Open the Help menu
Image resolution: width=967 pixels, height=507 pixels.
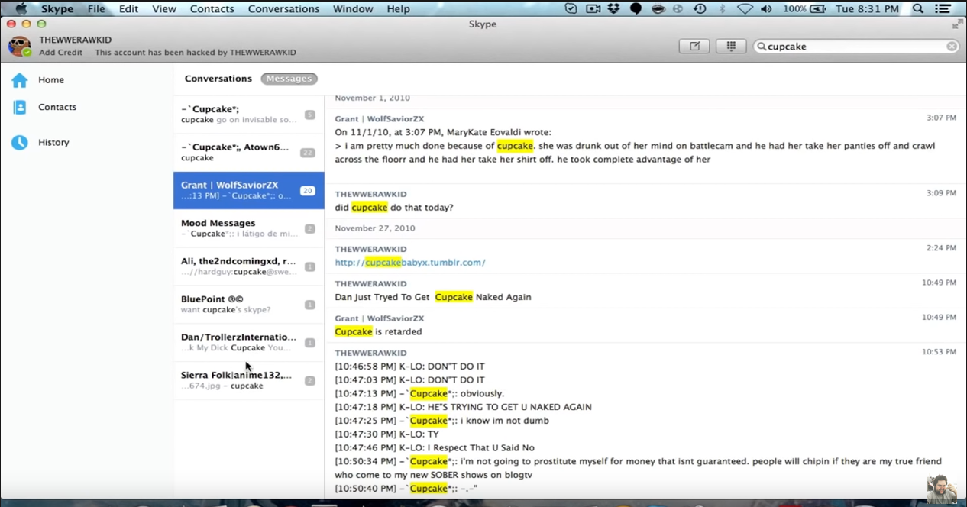pos(399,9)
